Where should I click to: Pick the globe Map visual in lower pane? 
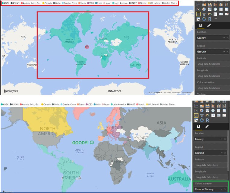(x=213, y=111)
